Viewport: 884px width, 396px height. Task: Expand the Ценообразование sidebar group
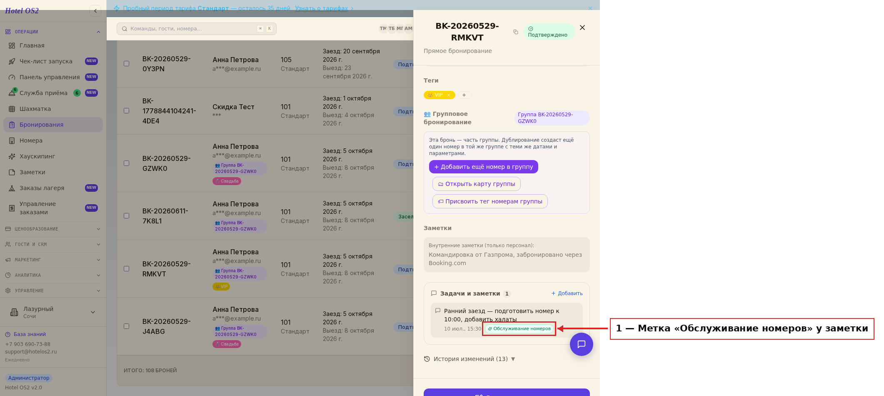[53, 229]
